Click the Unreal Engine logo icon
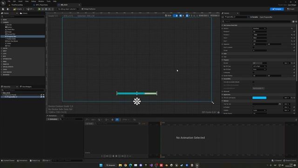Screen dimensions: 298x168 [x=3, y=3]
